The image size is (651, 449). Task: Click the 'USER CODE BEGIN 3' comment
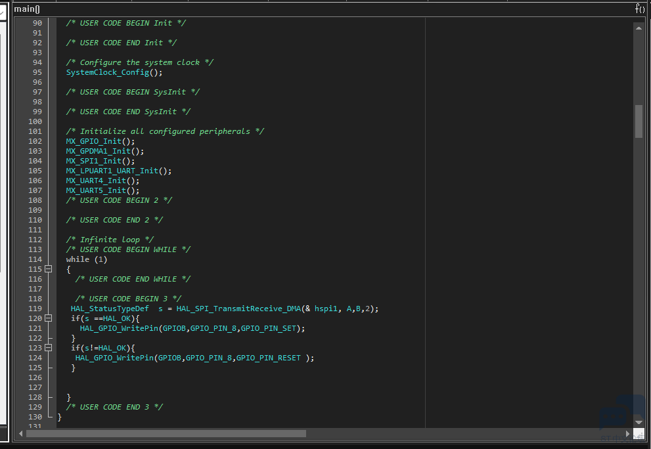tap(128, 299)
